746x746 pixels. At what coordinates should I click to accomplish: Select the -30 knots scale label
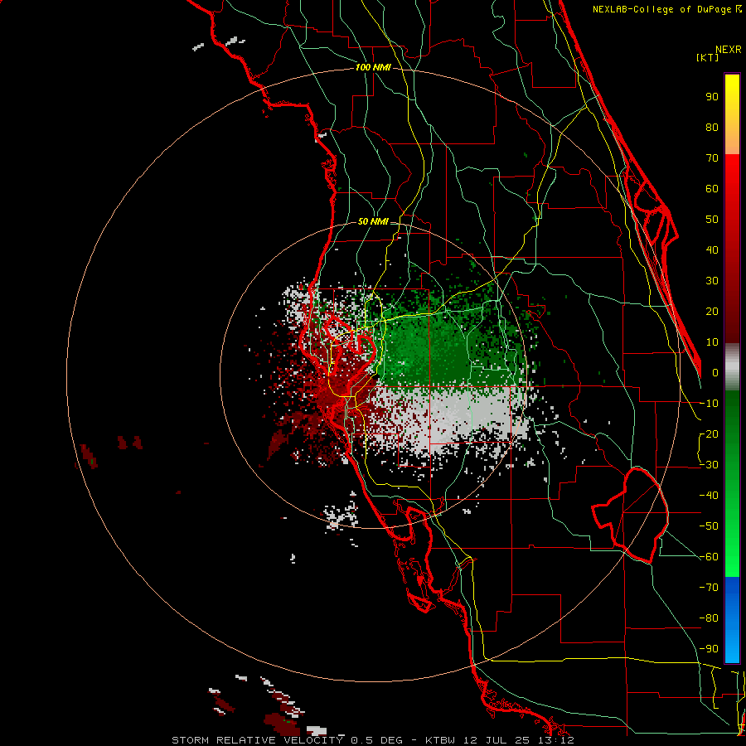tap(709, 465)
